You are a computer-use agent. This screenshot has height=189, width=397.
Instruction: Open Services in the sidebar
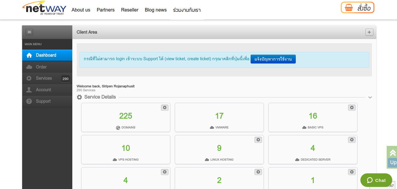[44, 78]
